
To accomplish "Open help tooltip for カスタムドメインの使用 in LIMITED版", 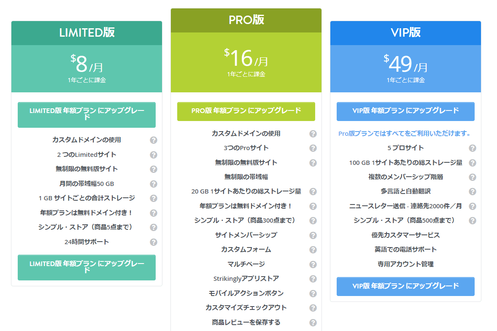I will tap(154, 140).
